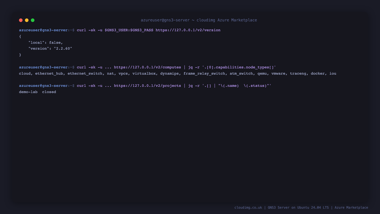Viewport: 380px width, 214px height.
Task: Click the curl command ending in /v2/version
Action: (x=148, y=30)
